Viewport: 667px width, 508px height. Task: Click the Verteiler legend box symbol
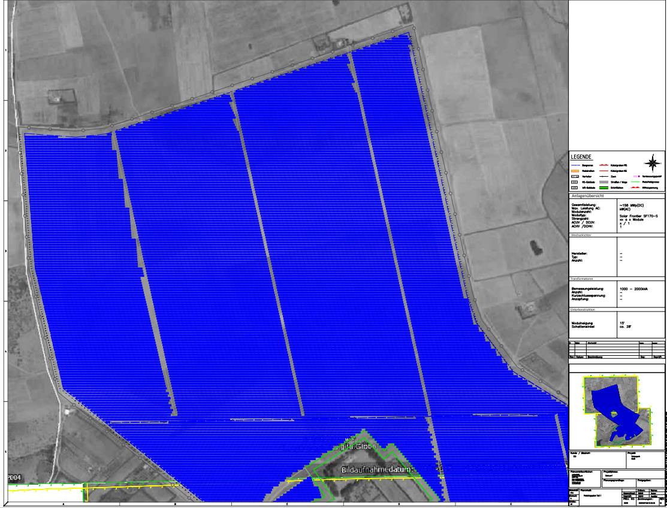(575, 177)
